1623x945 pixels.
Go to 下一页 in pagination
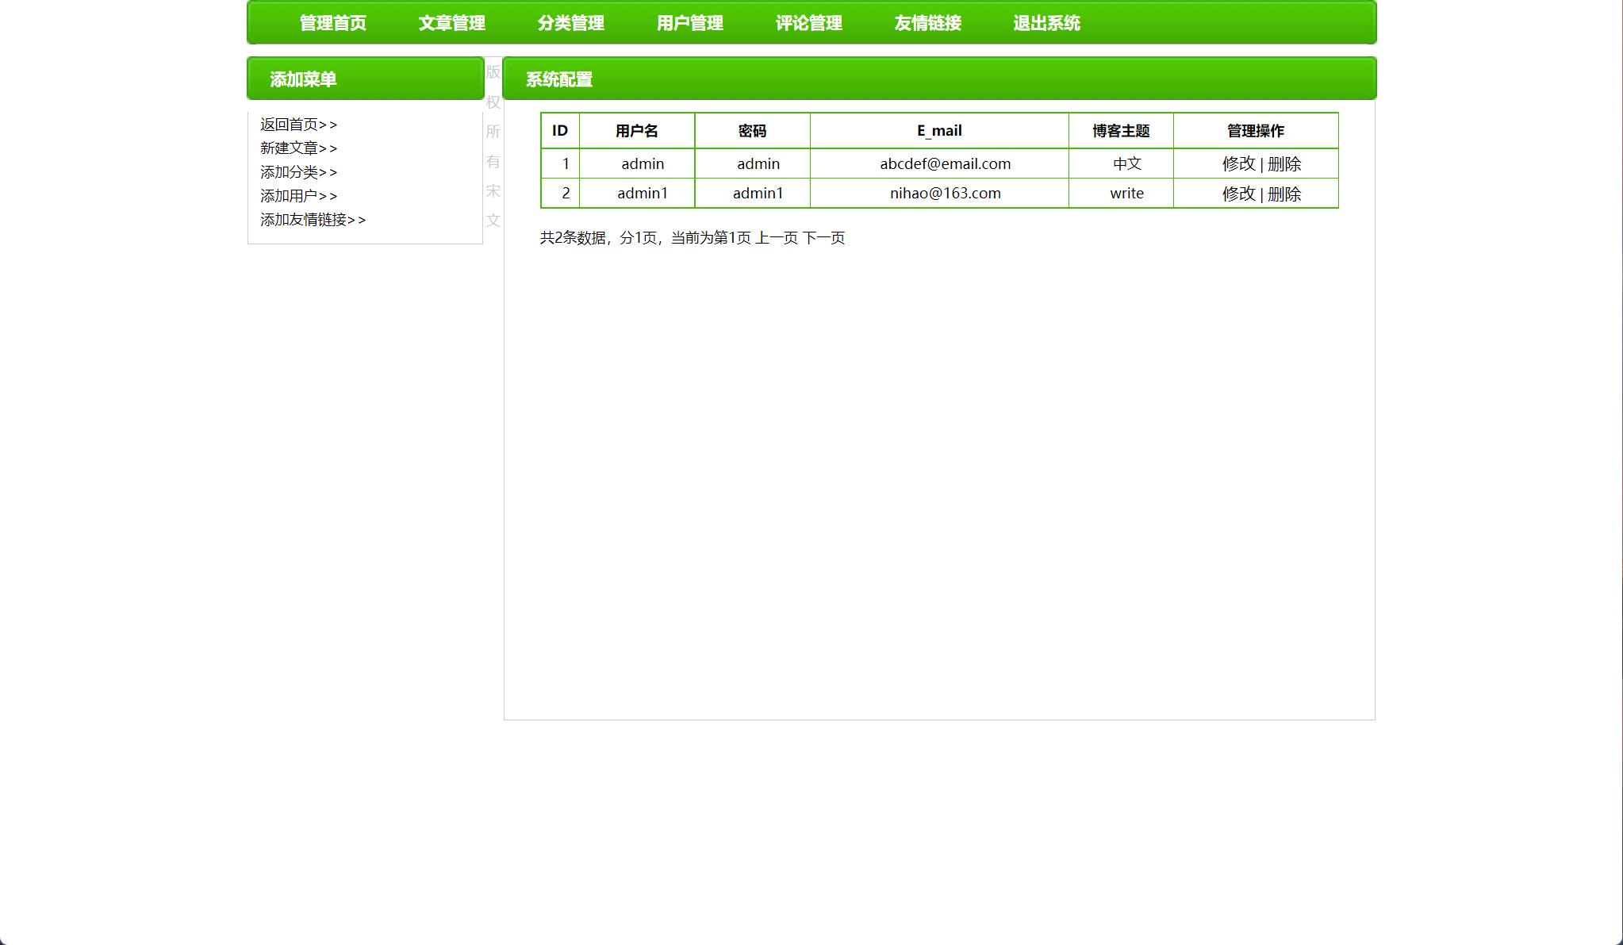tap(823, 238)
